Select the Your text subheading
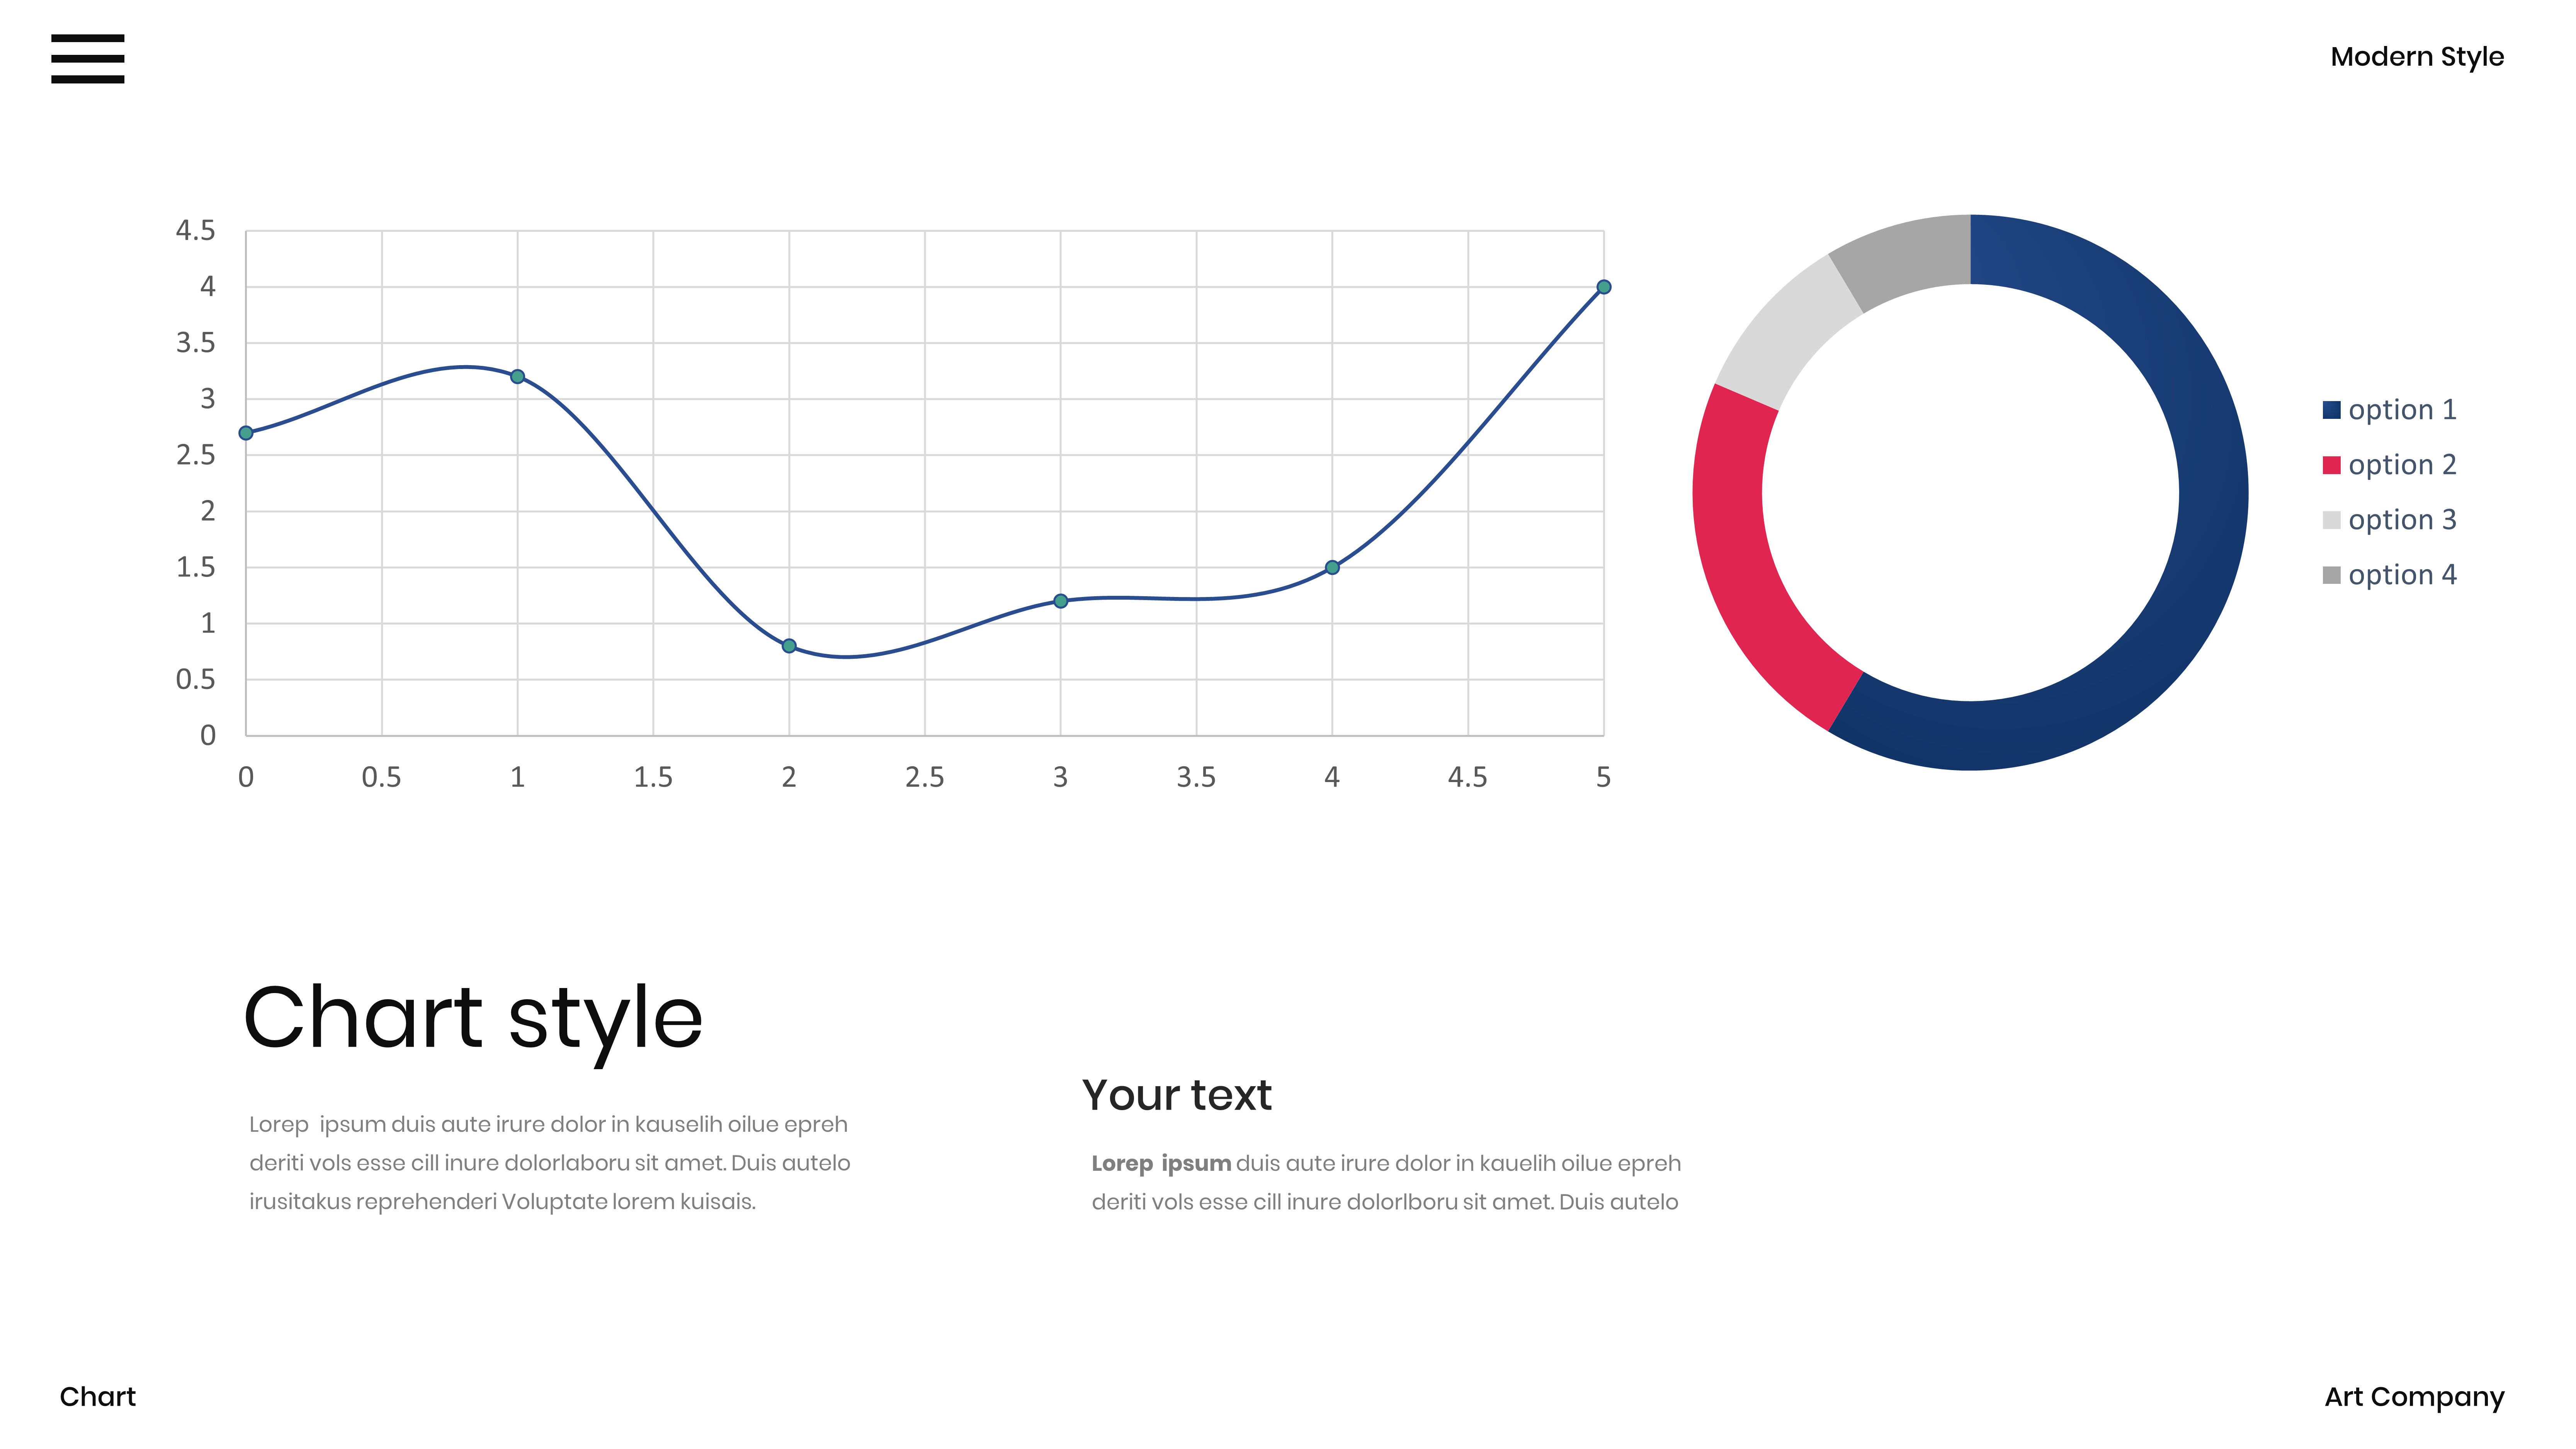Screen dimensions: 2576x1449 pos(1176,1095)
